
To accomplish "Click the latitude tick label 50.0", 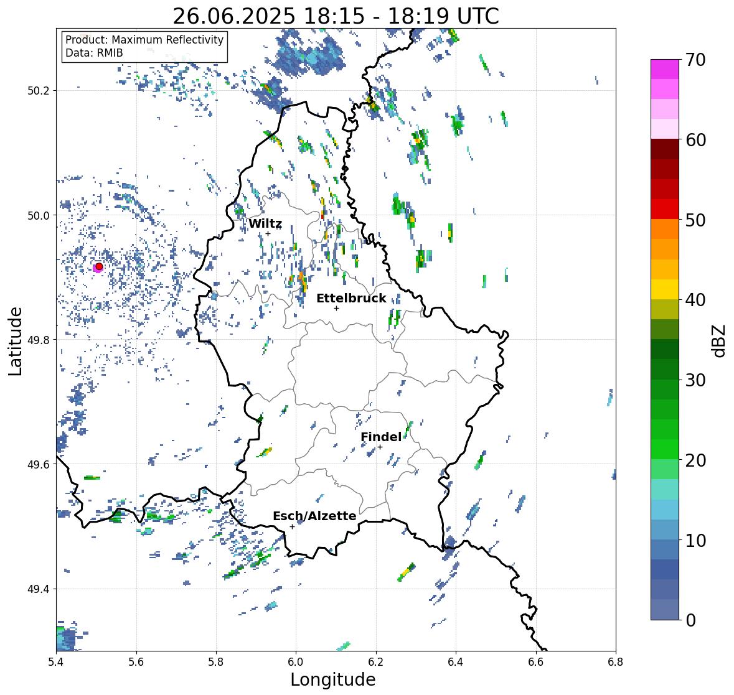I will pyautogui.click(x=39, y=216).
